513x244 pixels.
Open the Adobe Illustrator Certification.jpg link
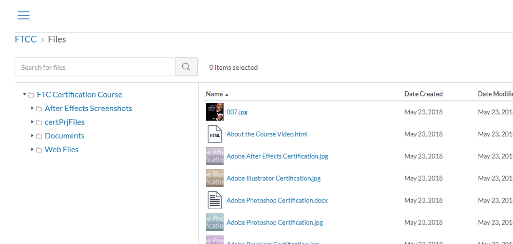click(x=273, y=178)
